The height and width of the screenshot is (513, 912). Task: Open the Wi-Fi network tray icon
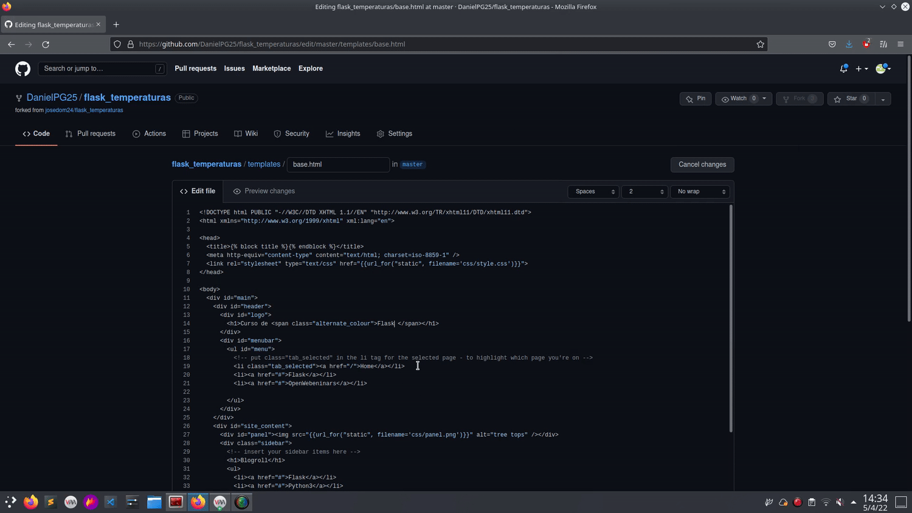click(x=826, y=502)
